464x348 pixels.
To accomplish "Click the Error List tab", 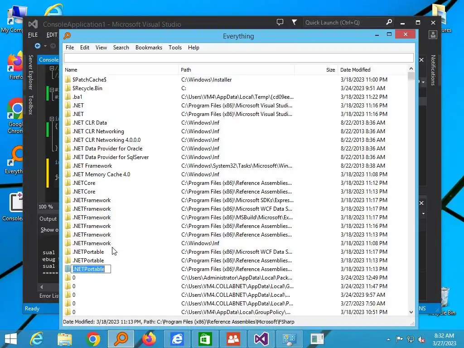I will [x=49, y=295].
